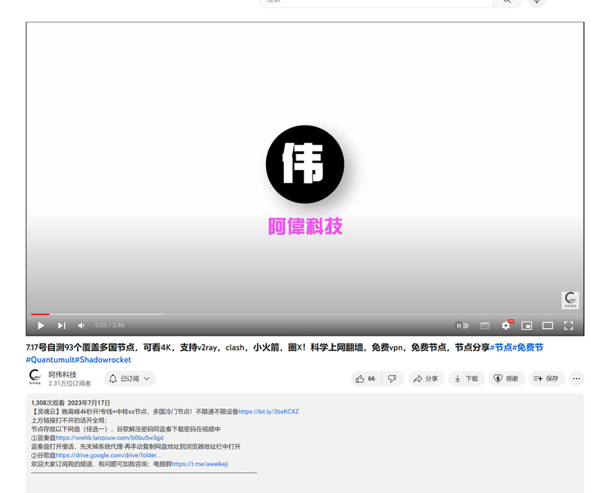Click the search input field
The image size is (591, 493).
pos(376,2)
